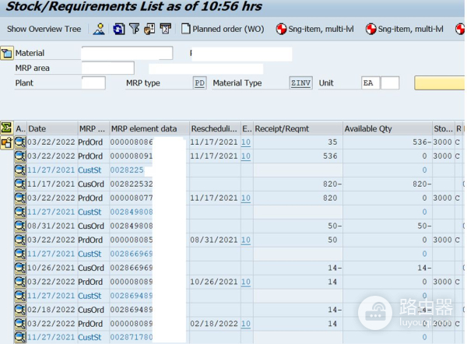Click the green sigma icon above the list

pos(7,128)
